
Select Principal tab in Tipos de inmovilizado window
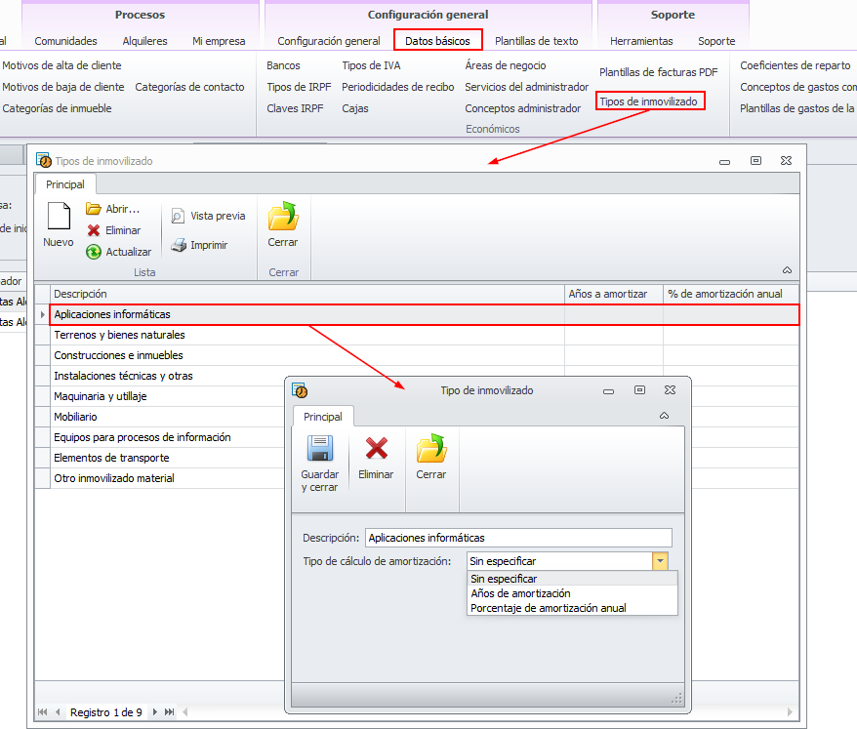(65, 184)
